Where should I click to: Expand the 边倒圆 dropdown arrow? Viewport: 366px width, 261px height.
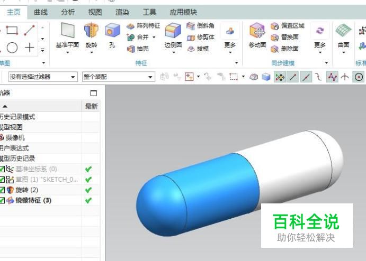[174, 52]
